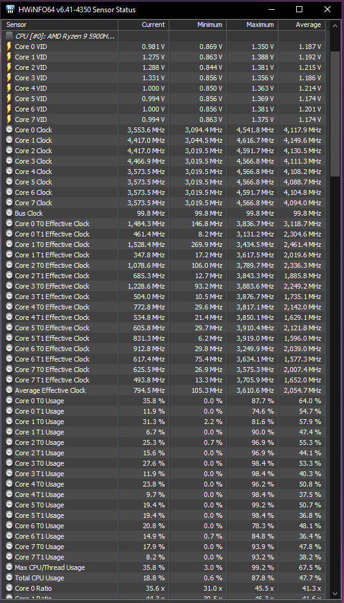Click the clock icon beside Core 0 Clock

[9, 129]
